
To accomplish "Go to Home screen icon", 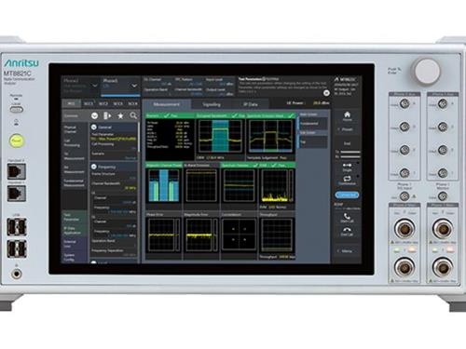I will coord(348,116).
